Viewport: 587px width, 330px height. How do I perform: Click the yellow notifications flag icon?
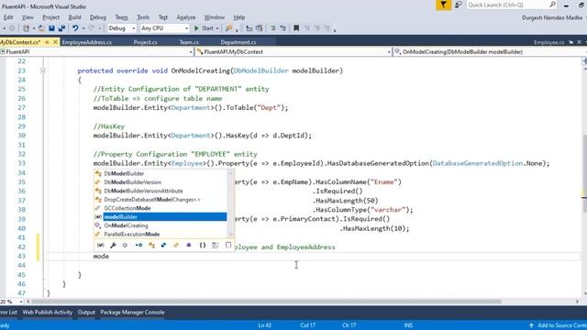click(443, 5)
